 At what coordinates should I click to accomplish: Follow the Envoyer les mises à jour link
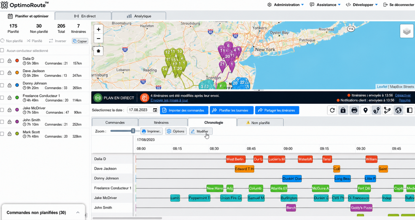click(x=169, y=100)
